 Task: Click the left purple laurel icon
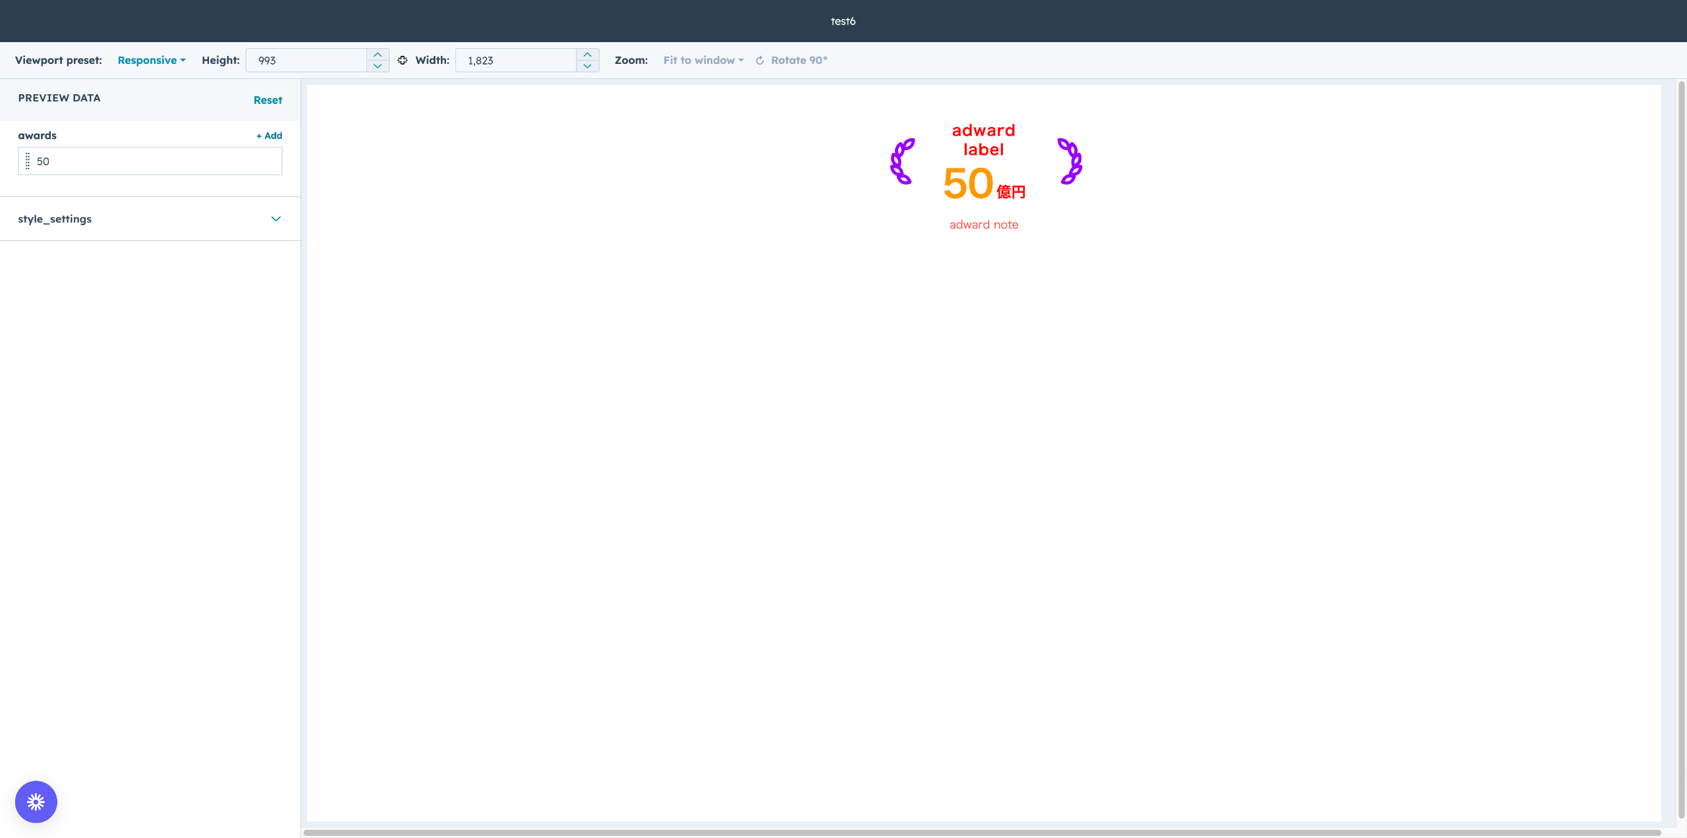[x=902, y=161]
